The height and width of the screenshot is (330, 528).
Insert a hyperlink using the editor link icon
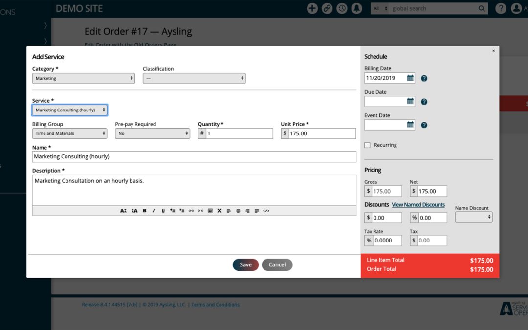191,211
